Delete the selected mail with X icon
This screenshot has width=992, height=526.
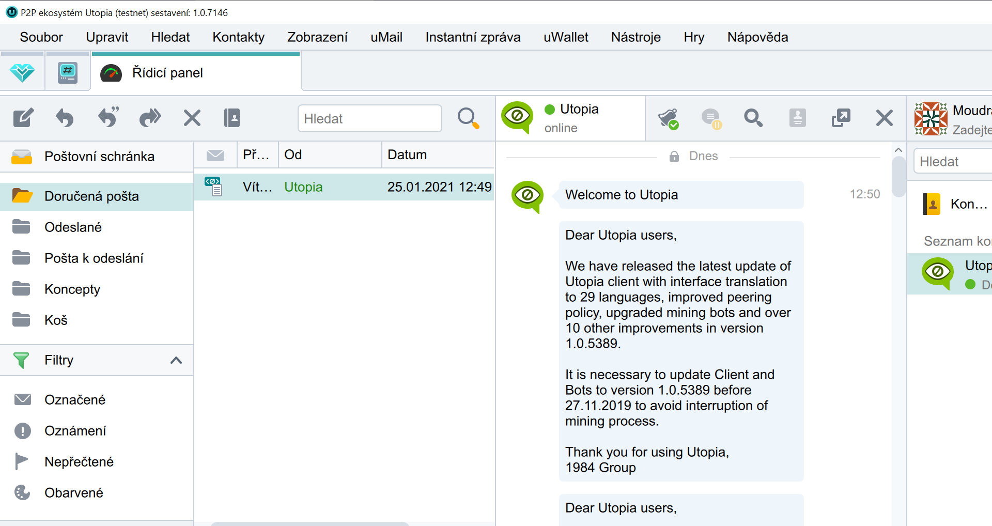[192, 118]
